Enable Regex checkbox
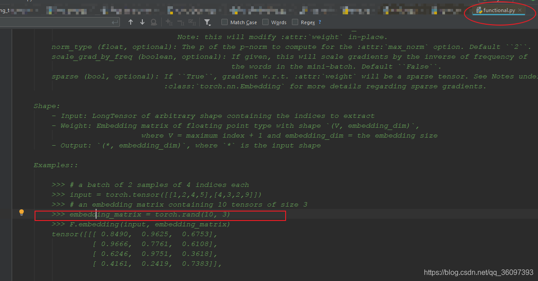The height and width of the screenshot is (281, 538). 295,22
